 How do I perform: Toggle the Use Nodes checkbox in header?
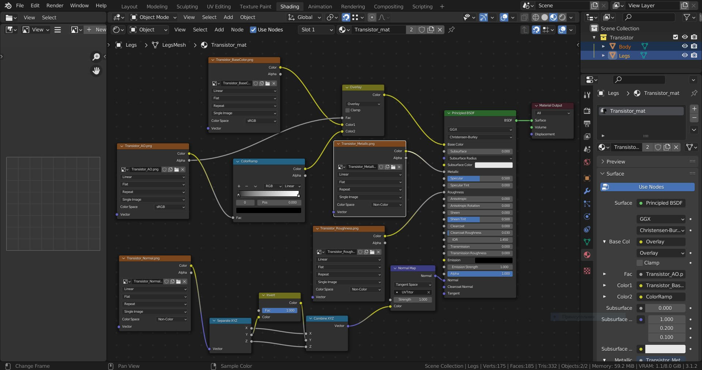pos(253,30)
